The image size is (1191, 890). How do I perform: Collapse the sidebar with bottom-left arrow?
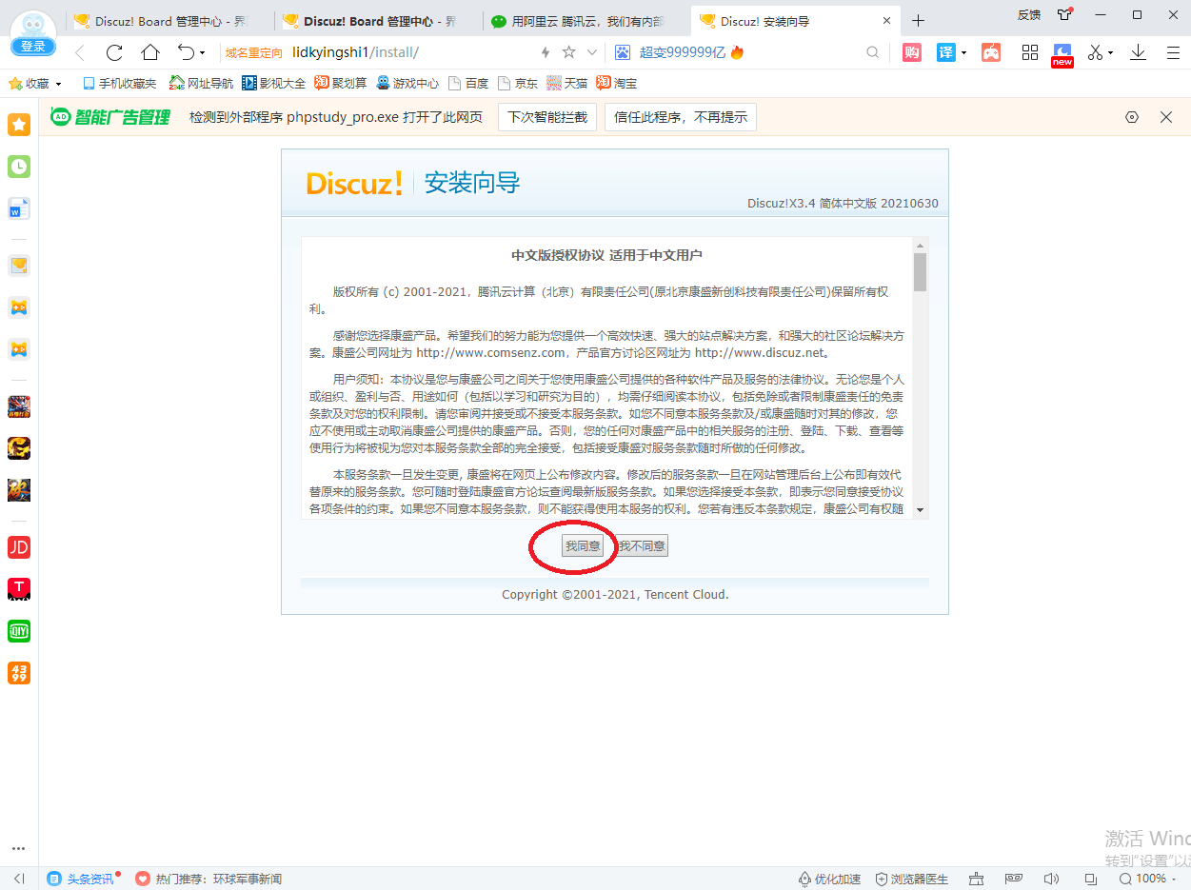[x=19, y=879]
